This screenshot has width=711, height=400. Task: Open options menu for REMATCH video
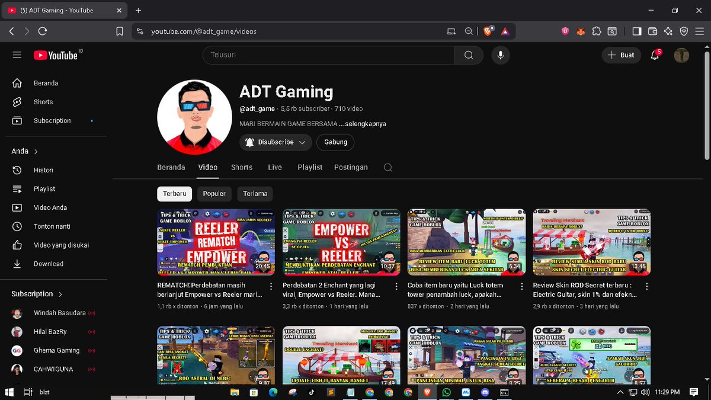271,286
